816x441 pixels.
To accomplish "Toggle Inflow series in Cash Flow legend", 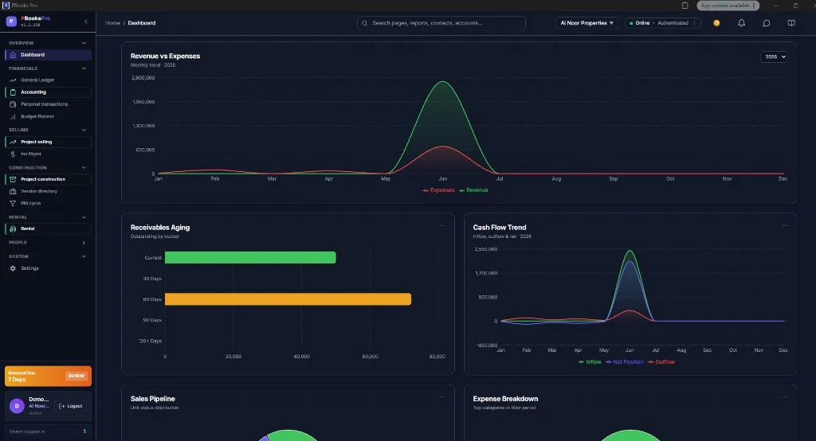I will pos(590,362).
